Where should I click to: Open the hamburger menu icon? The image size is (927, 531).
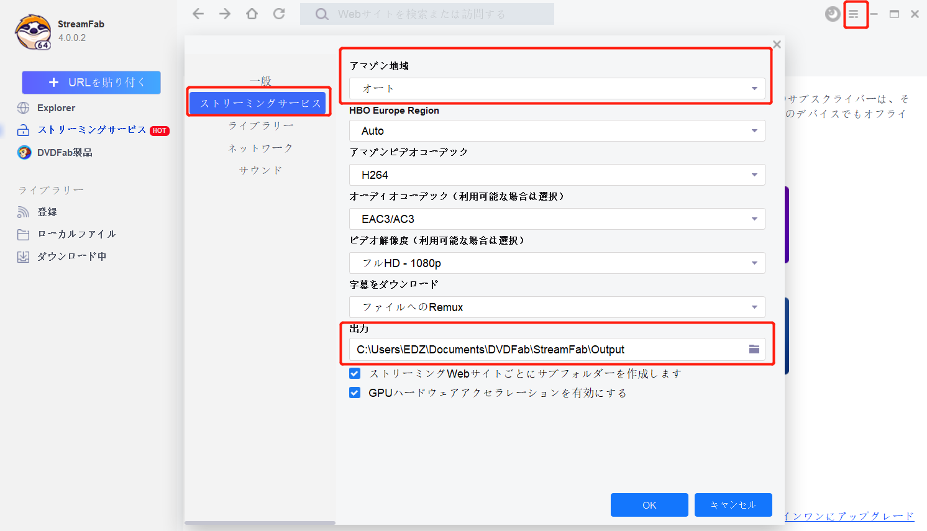tap(854, 14)
